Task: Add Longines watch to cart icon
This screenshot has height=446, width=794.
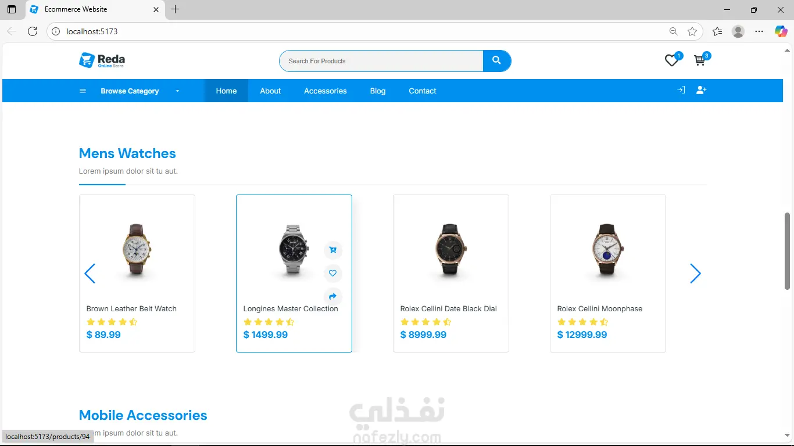Action: [x=333, y=250]
